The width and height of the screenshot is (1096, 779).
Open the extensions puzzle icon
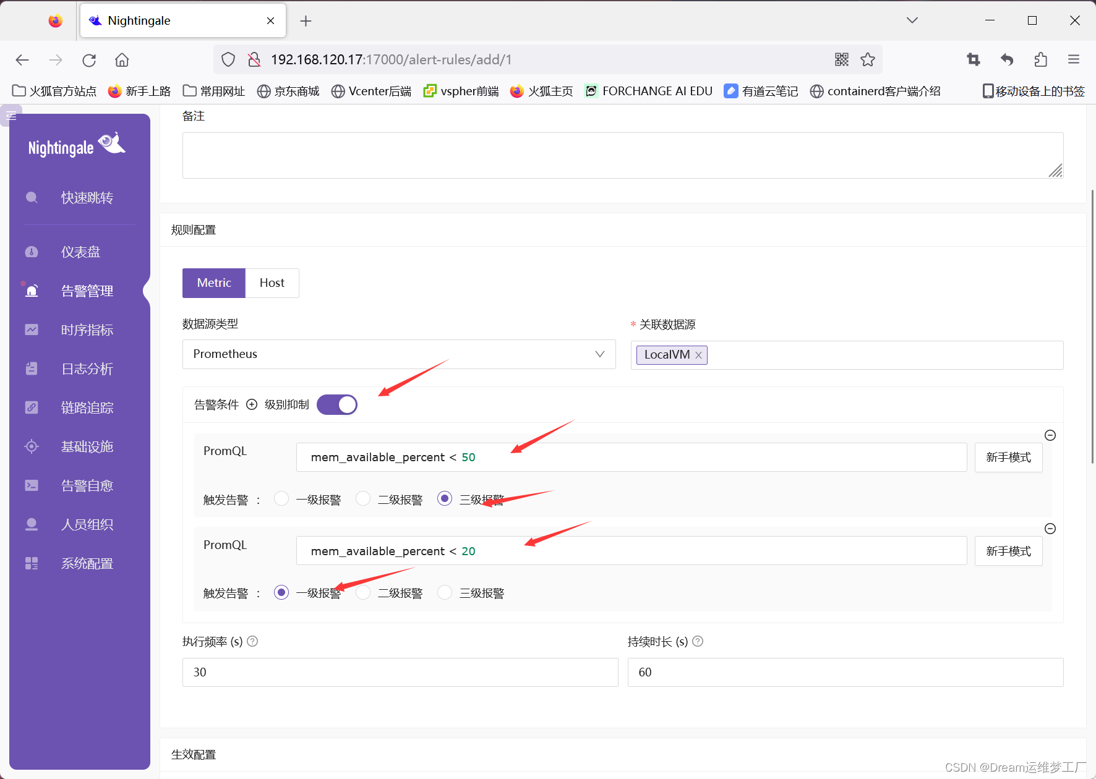1040,59
